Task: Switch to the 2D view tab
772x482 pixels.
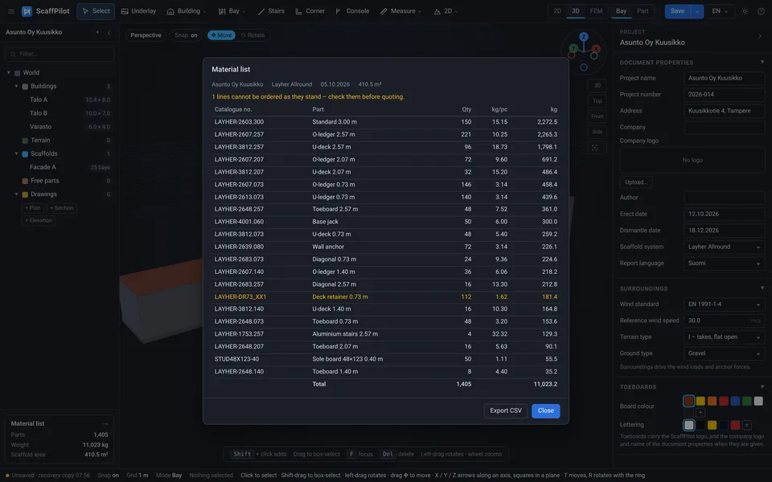Action: pos(557,11)
